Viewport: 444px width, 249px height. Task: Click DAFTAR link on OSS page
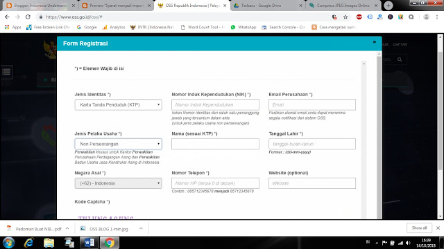click(400, 44)
